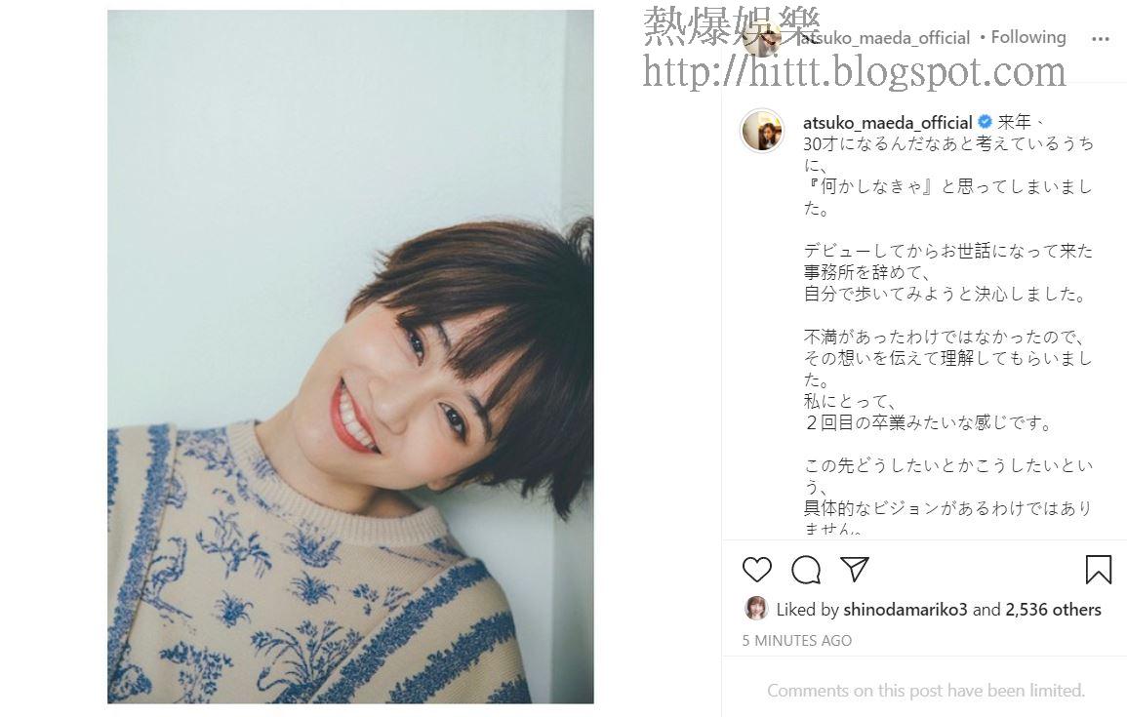View the 2,536 others who liked
This screenshot has height=717, width=1127.
(1053, 610)
